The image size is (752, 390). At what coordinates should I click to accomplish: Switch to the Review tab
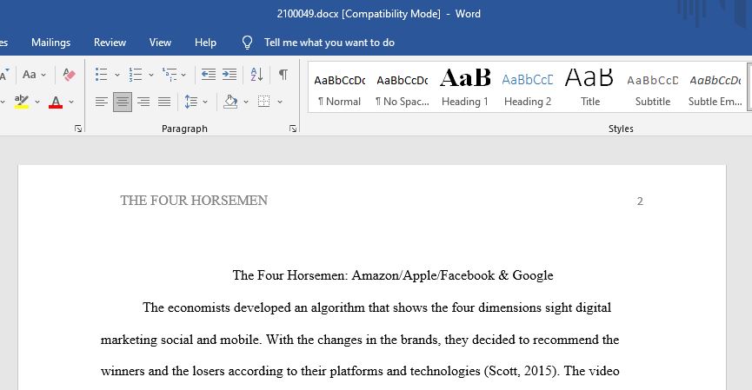coord(110,43)
